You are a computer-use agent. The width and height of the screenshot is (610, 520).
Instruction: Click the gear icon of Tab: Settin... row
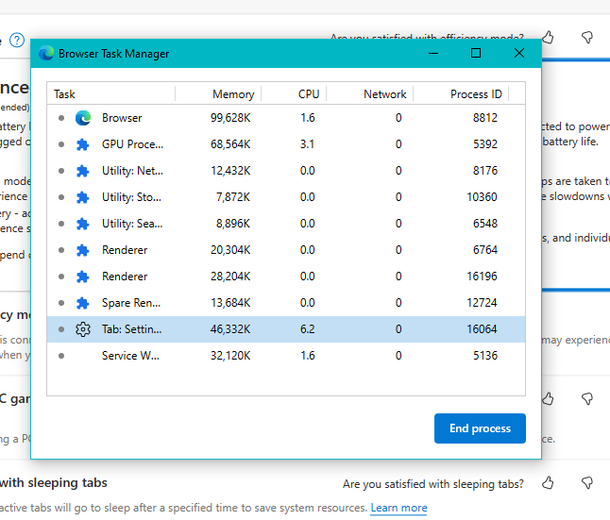tap(83, 329)
